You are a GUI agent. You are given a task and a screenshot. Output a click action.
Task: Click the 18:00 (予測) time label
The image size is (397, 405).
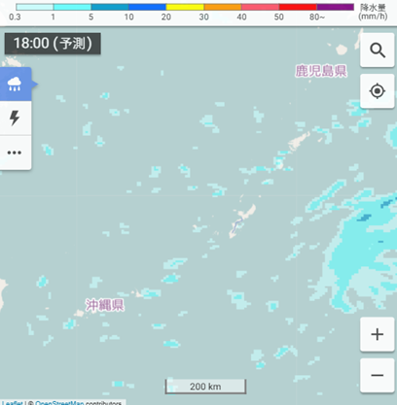pos(53,44)
